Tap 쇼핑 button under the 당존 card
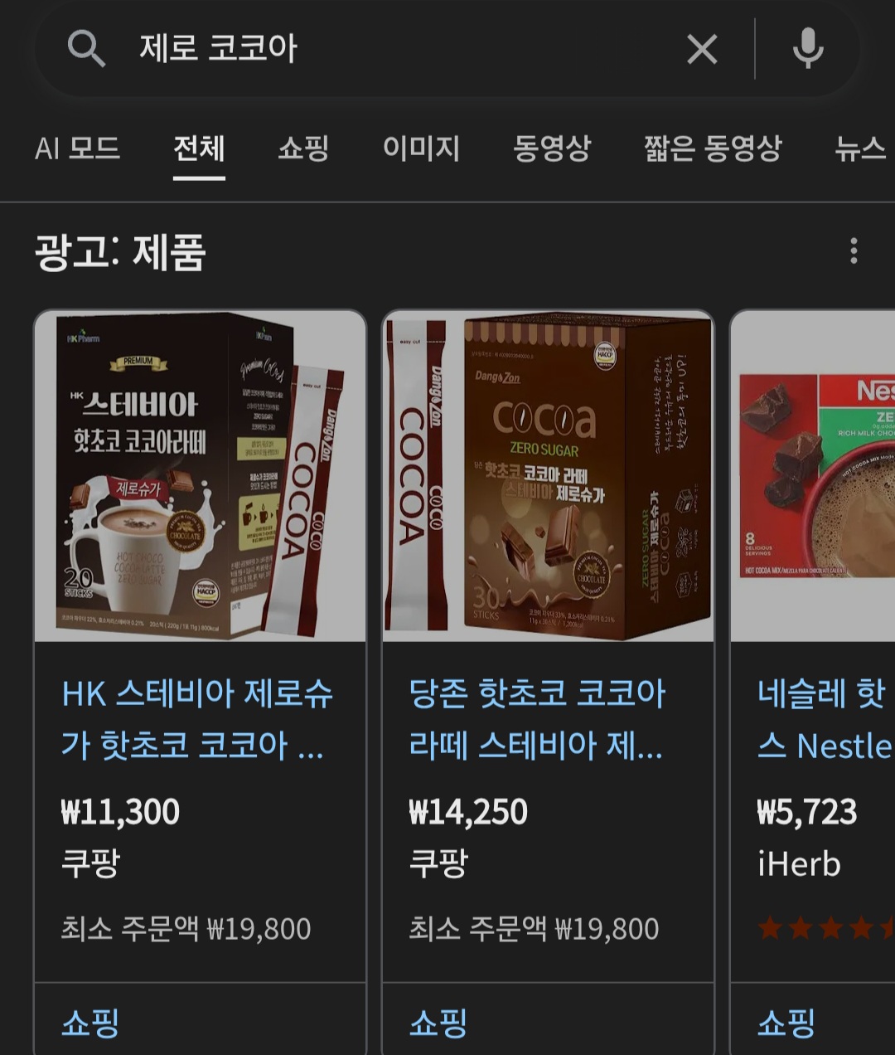This screenshot has height=1055, width=895. click(438, 1022)
